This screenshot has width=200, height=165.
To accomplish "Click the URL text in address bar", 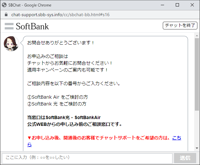I will coord(60,15).
